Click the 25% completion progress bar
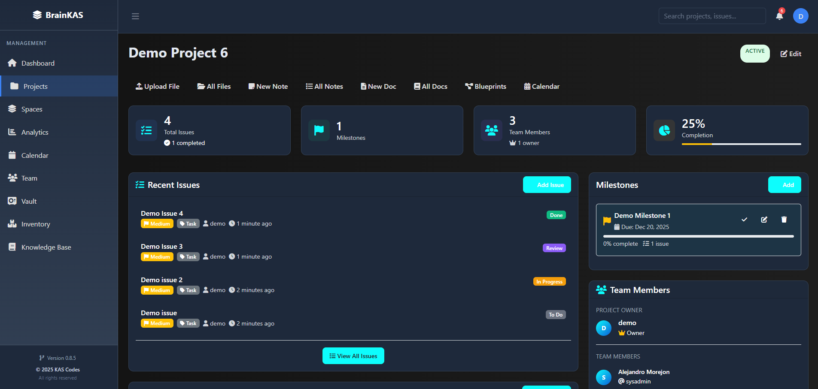This screenshot has height=389, width=818. click(x=741, y=144)
